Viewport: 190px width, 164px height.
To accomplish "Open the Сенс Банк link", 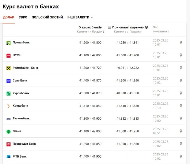I will click(x=20, y=80).
